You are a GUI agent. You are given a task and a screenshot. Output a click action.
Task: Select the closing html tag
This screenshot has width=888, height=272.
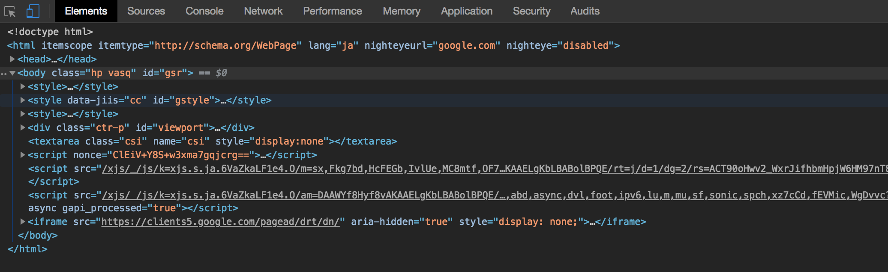27,249
